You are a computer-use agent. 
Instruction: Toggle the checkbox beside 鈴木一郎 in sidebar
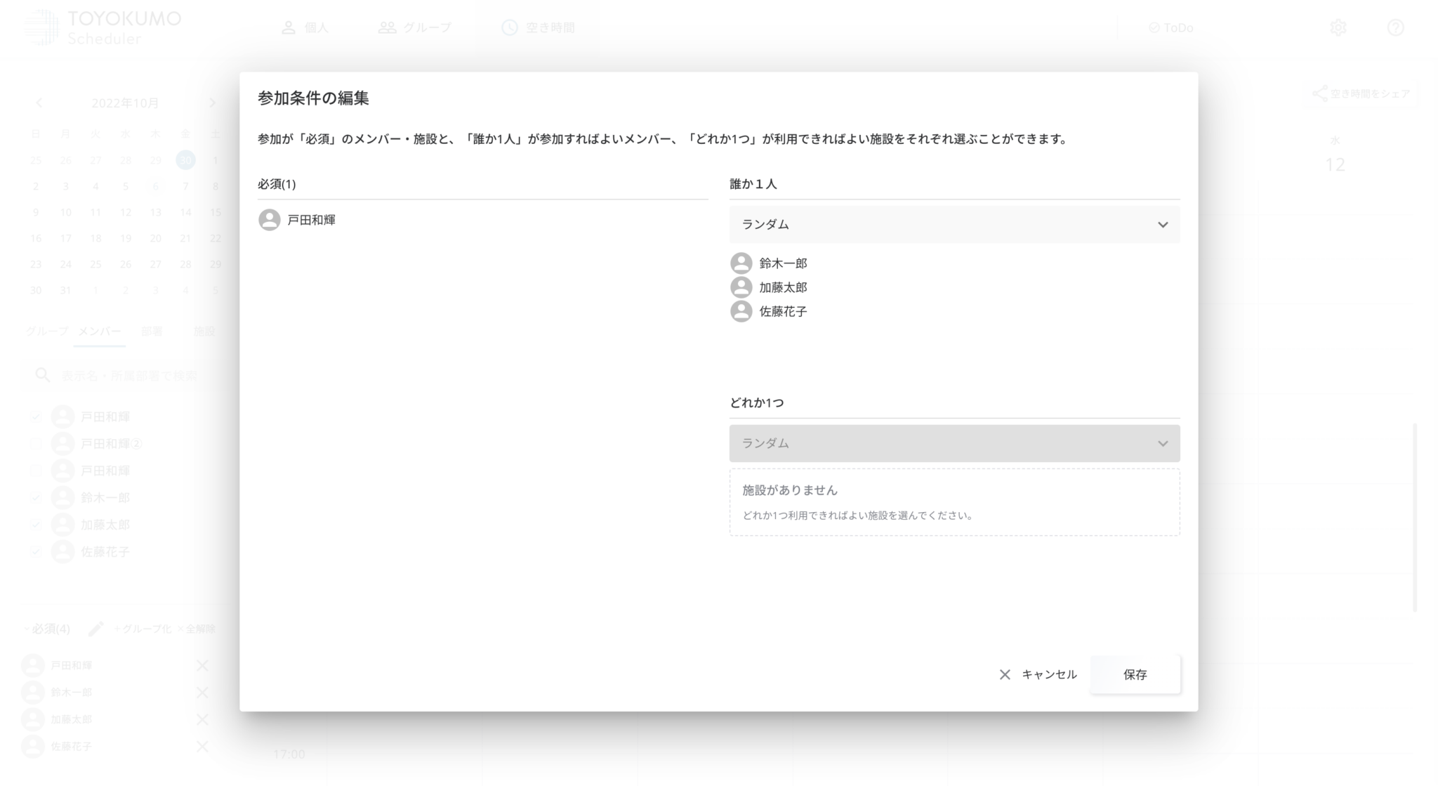point(36,498)
